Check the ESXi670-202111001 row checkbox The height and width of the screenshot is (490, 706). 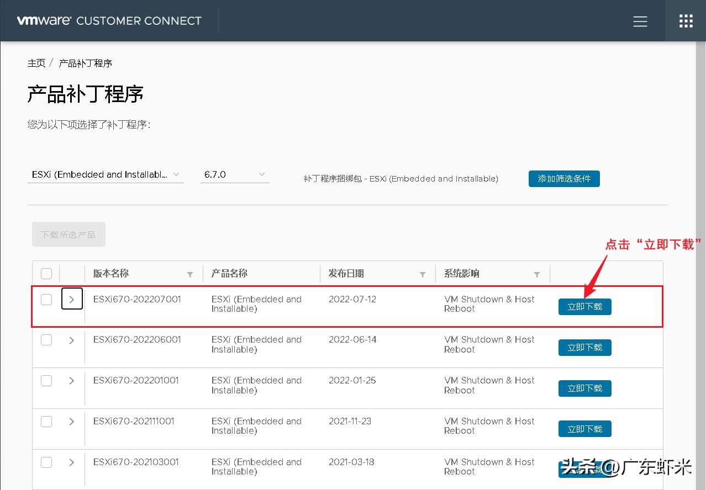tap(46, 422)
